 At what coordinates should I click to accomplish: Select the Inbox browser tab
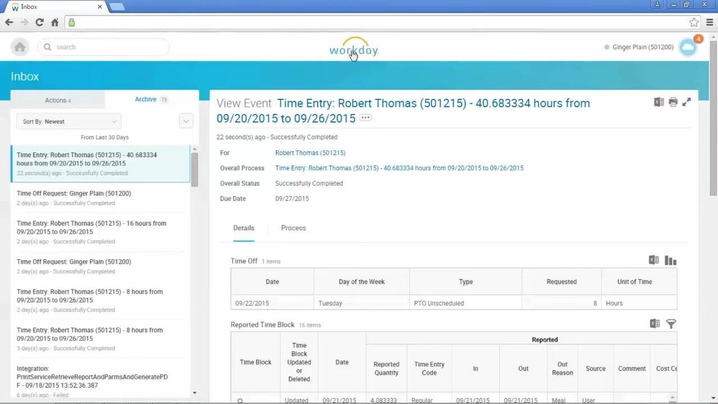click(56, 7)
